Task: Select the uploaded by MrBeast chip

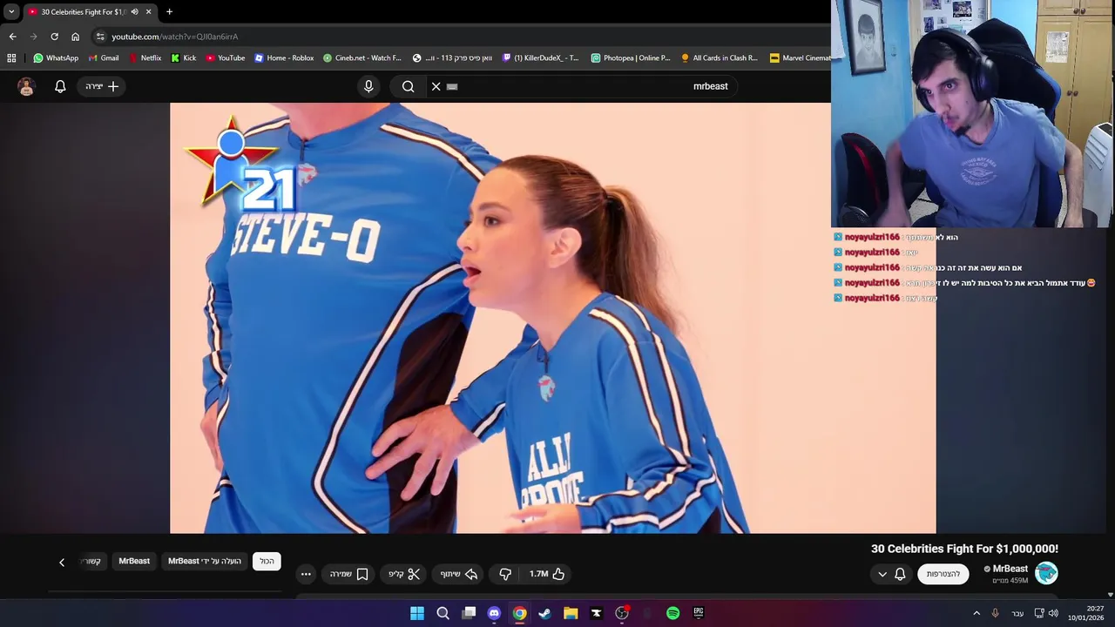Action: pyautogui.click(x=205, y=561)
